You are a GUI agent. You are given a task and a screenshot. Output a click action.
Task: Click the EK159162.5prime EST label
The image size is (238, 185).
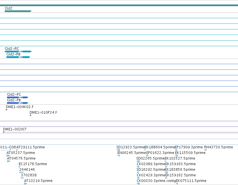point(180,175)
